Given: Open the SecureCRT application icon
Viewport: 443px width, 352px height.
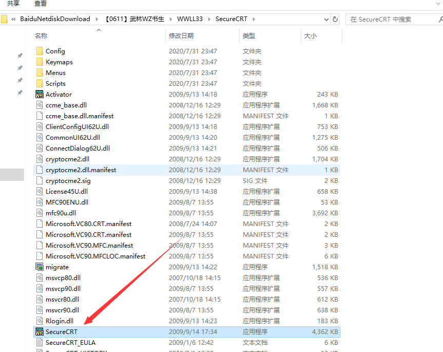Looking at the screenshot, I should 40,332.
